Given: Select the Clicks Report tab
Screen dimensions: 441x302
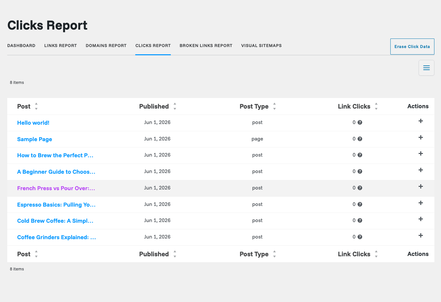Looking at the screenshot, I should 153,46.
